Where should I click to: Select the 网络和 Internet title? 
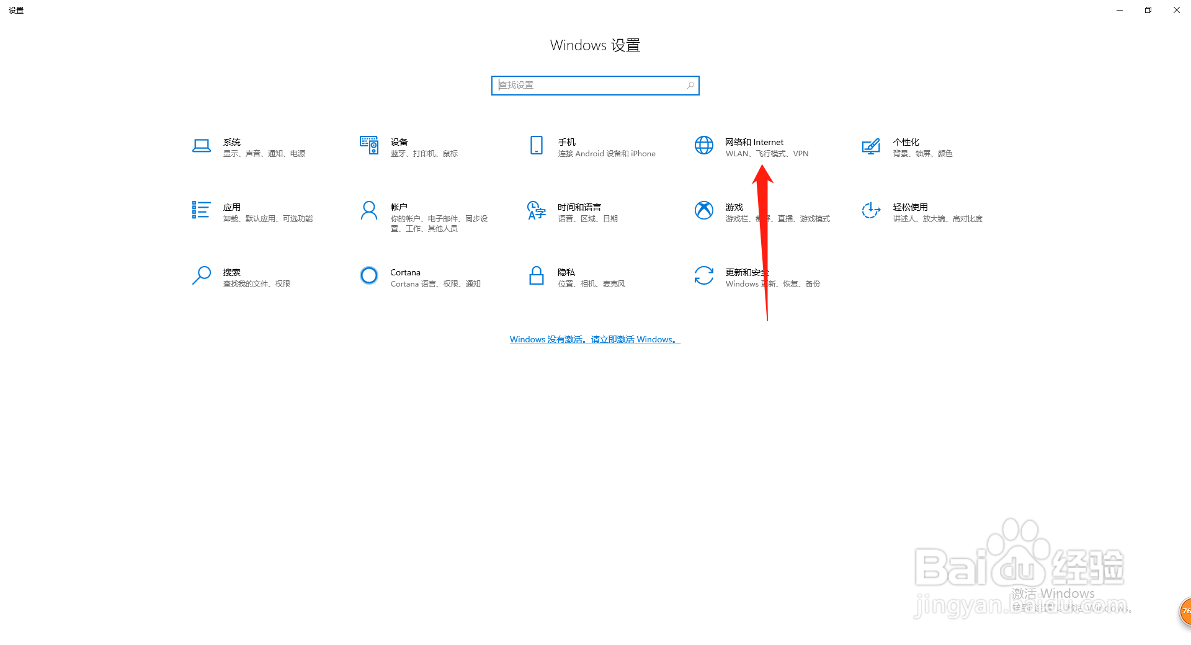point(754,142)
